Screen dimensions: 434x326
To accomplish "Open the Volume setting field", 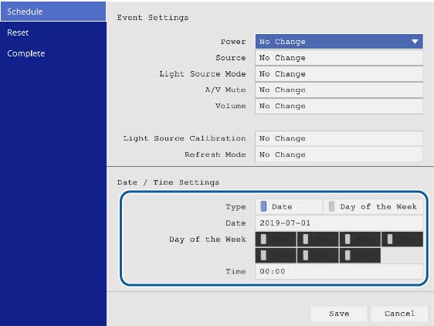I will tap(339, 106).
